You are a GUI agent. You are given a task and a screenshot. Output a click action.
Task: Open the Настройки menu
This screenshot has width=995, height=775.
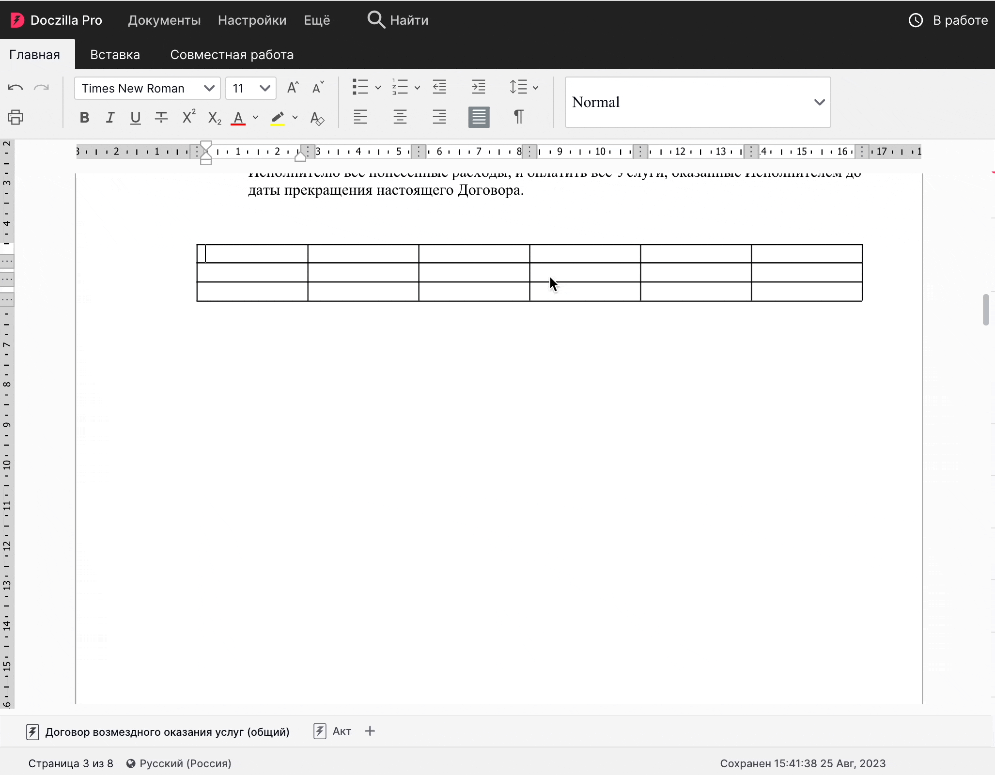[252, 20]
